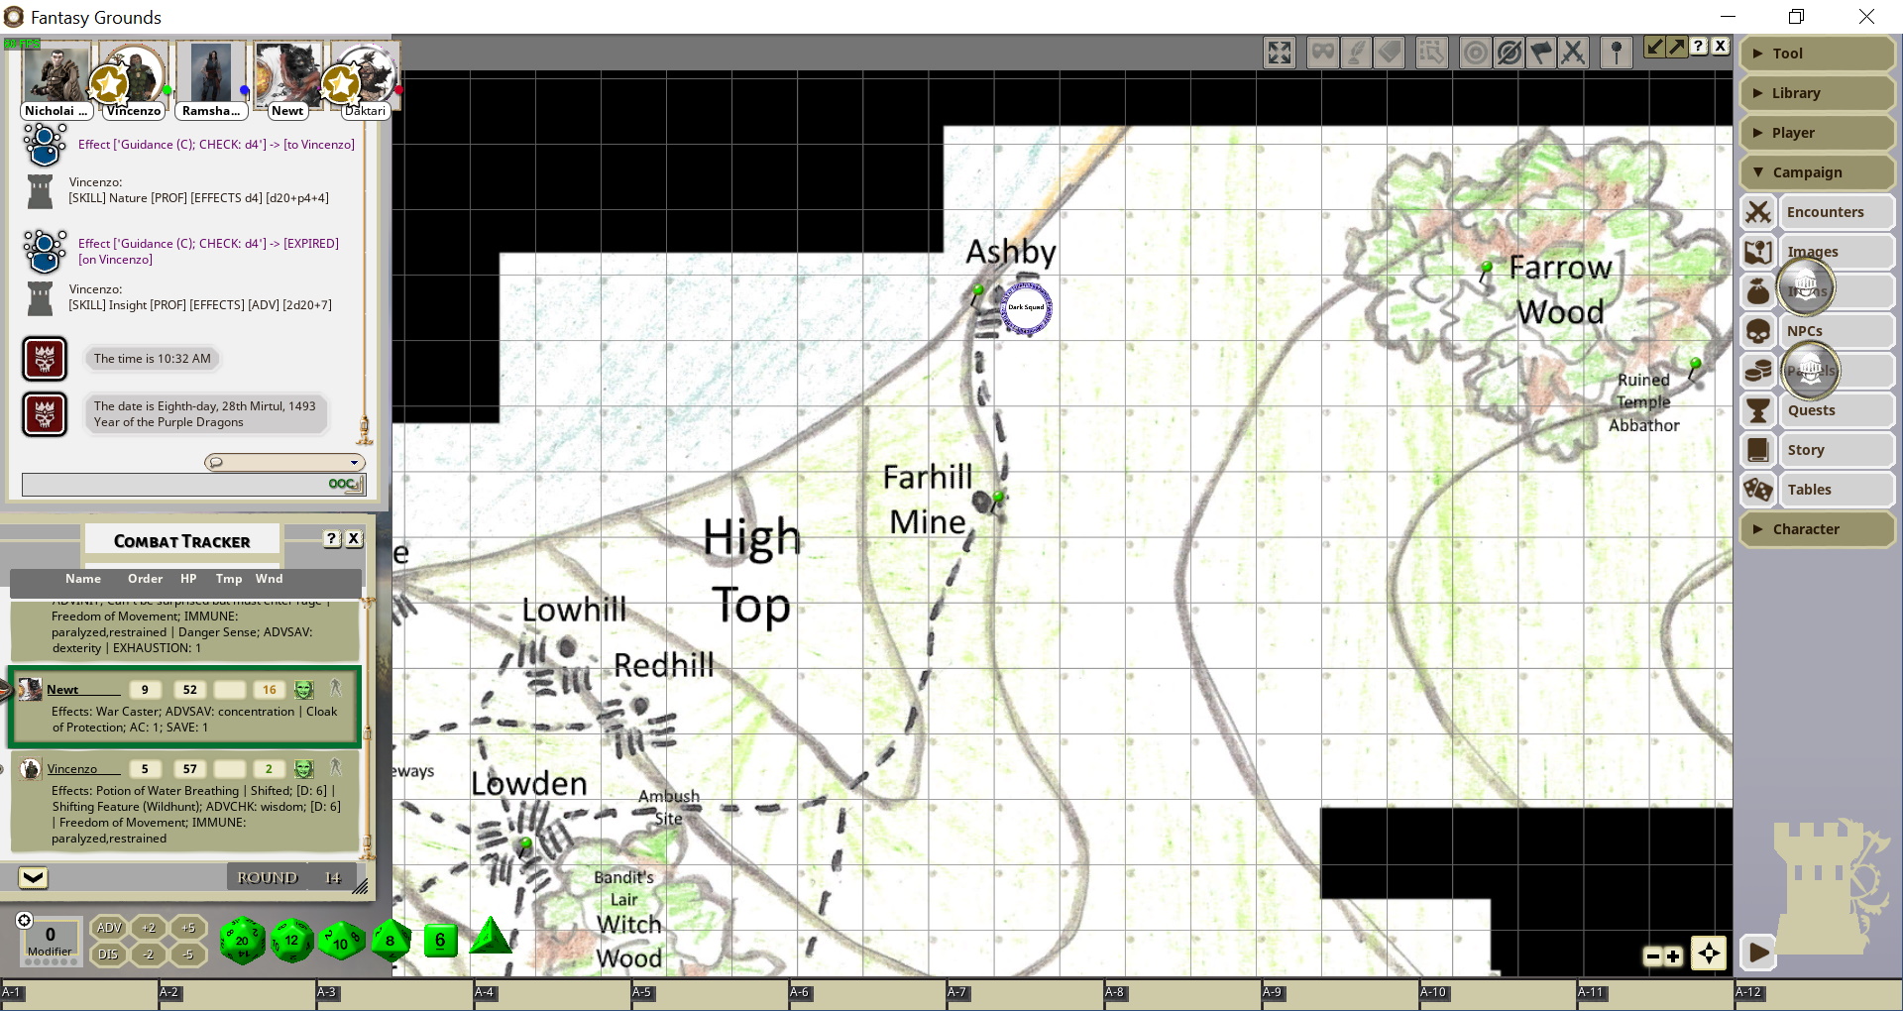Click the flag icon in map toolbar

click(1541, 53)
